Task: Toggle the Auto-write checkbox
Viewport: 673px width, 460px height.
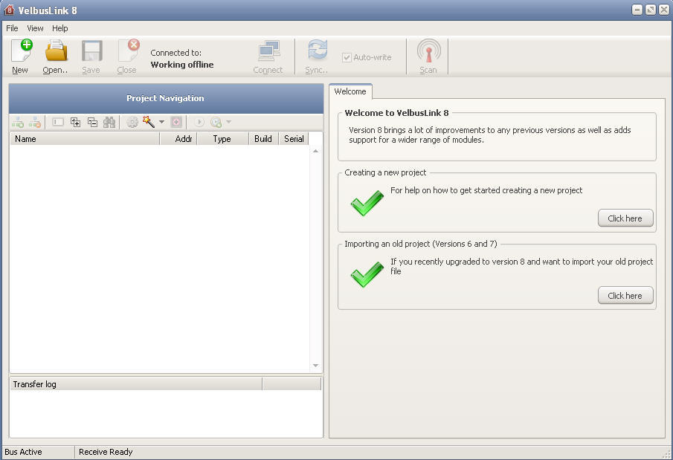Action: point(347,56)
